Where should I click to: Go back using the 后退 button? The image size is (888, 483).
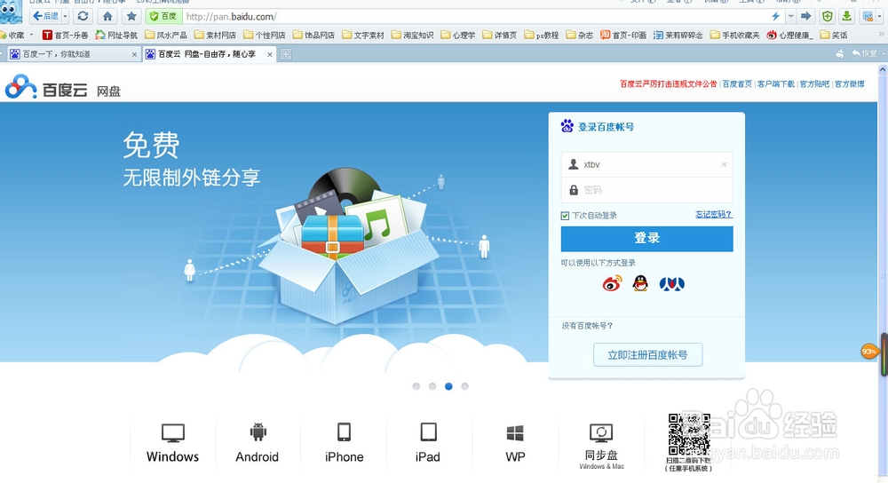[x=45, y=16]
